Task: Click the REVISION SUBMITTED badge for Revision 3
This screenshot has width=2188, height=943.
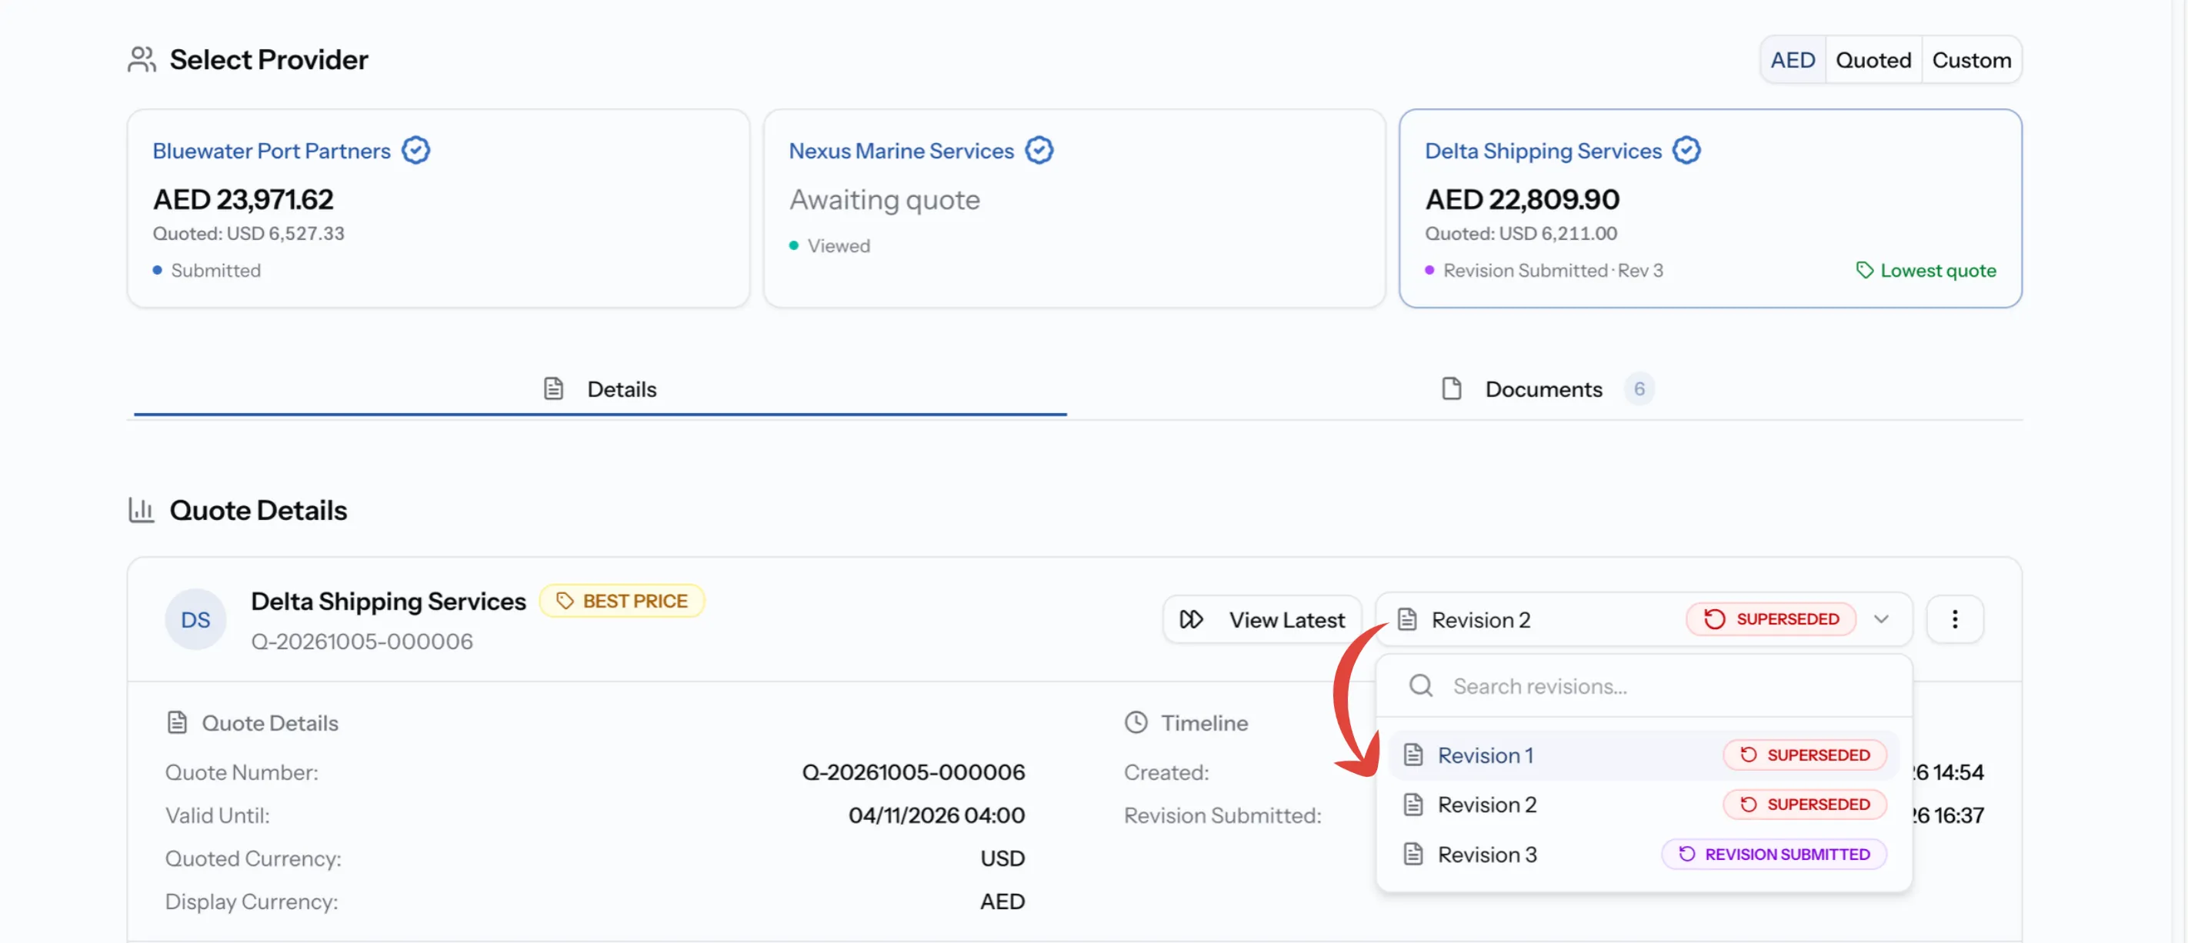Action: pos(1773,854)
